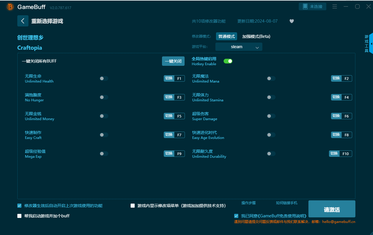Activate the Easy Age Evolution toggle

271,135
